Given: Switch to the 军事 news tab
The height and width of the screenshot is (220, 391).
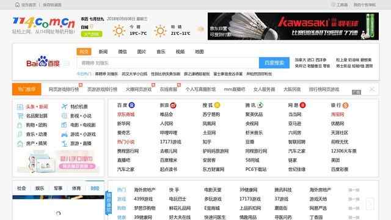Looking at the screenshot, I should [58, 188].
